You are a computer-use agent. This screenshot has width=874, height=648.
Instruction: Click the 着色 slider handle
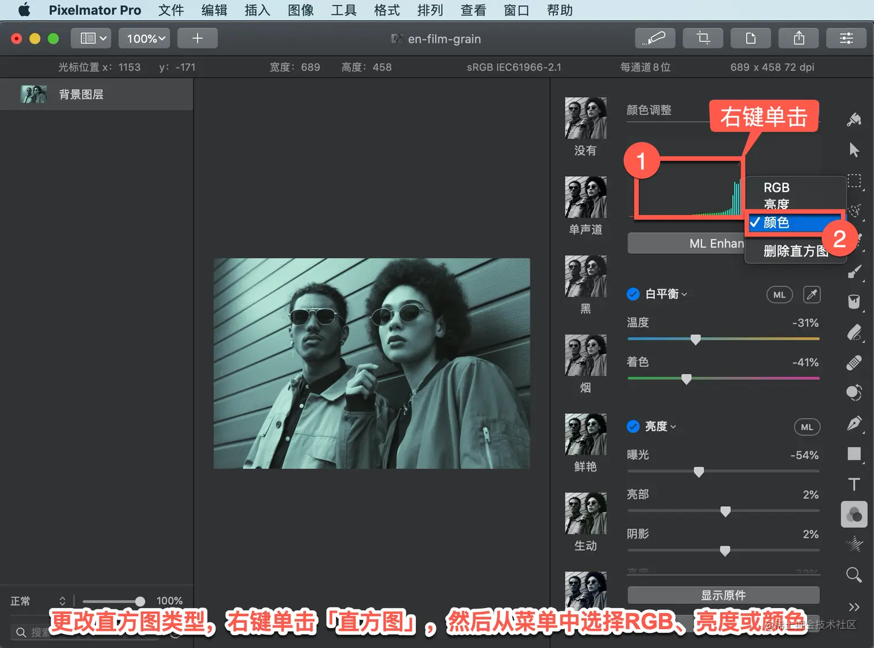686,379
